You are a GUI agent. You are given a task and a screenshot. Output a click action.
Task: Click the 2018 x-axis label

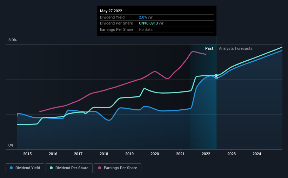pos(104,154)
